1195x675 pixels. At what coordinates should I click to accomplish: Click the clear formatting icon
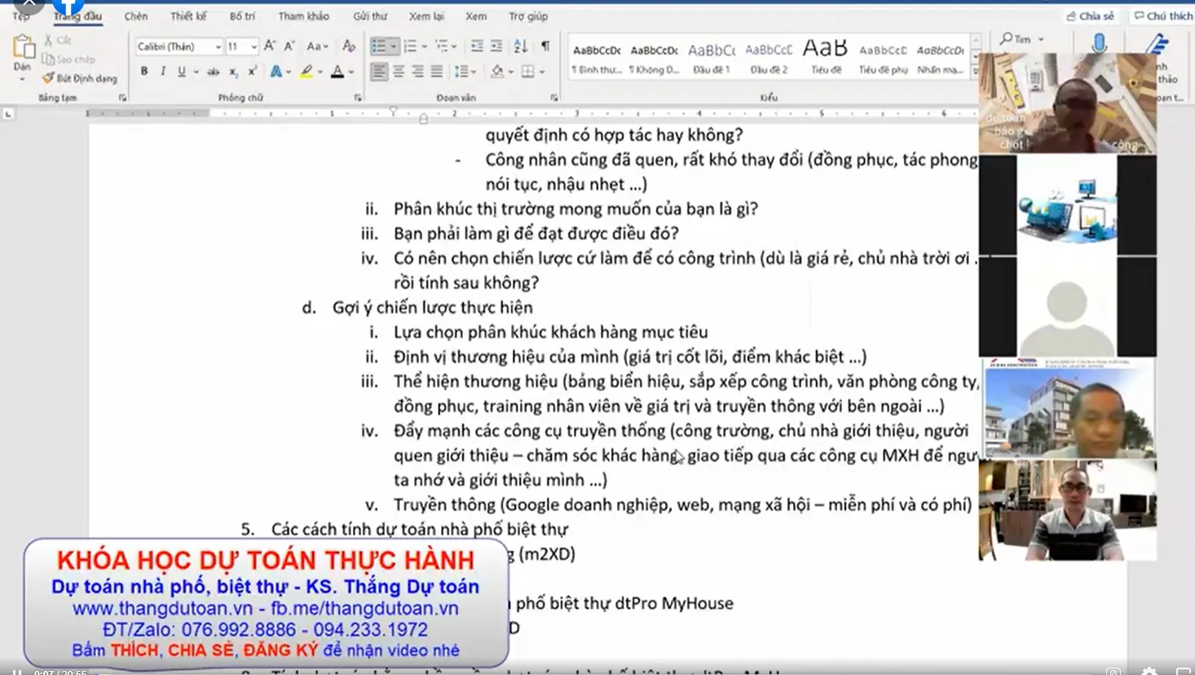[x=349, y=46]
